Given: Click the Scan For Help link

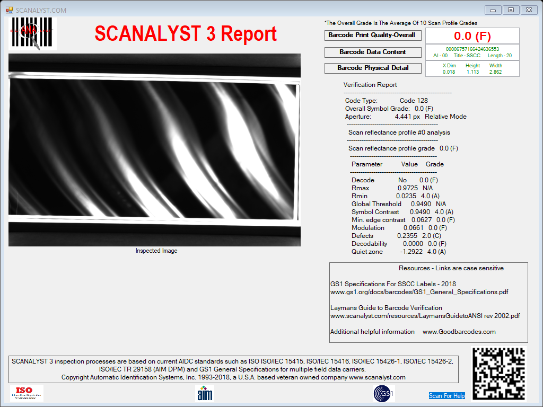Looking at the screenshot, I should pyautogui.click(x=446, y=395).
